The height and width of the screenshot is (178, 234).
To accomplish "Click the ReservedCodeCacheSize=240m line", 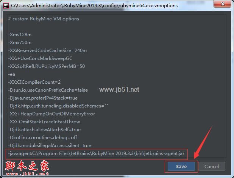I will tap(47, 51).
